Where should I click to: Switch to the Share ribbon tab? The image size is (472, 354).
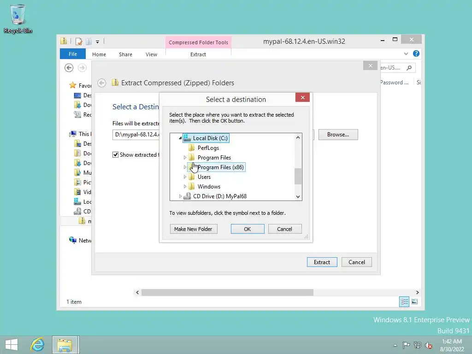125,54
